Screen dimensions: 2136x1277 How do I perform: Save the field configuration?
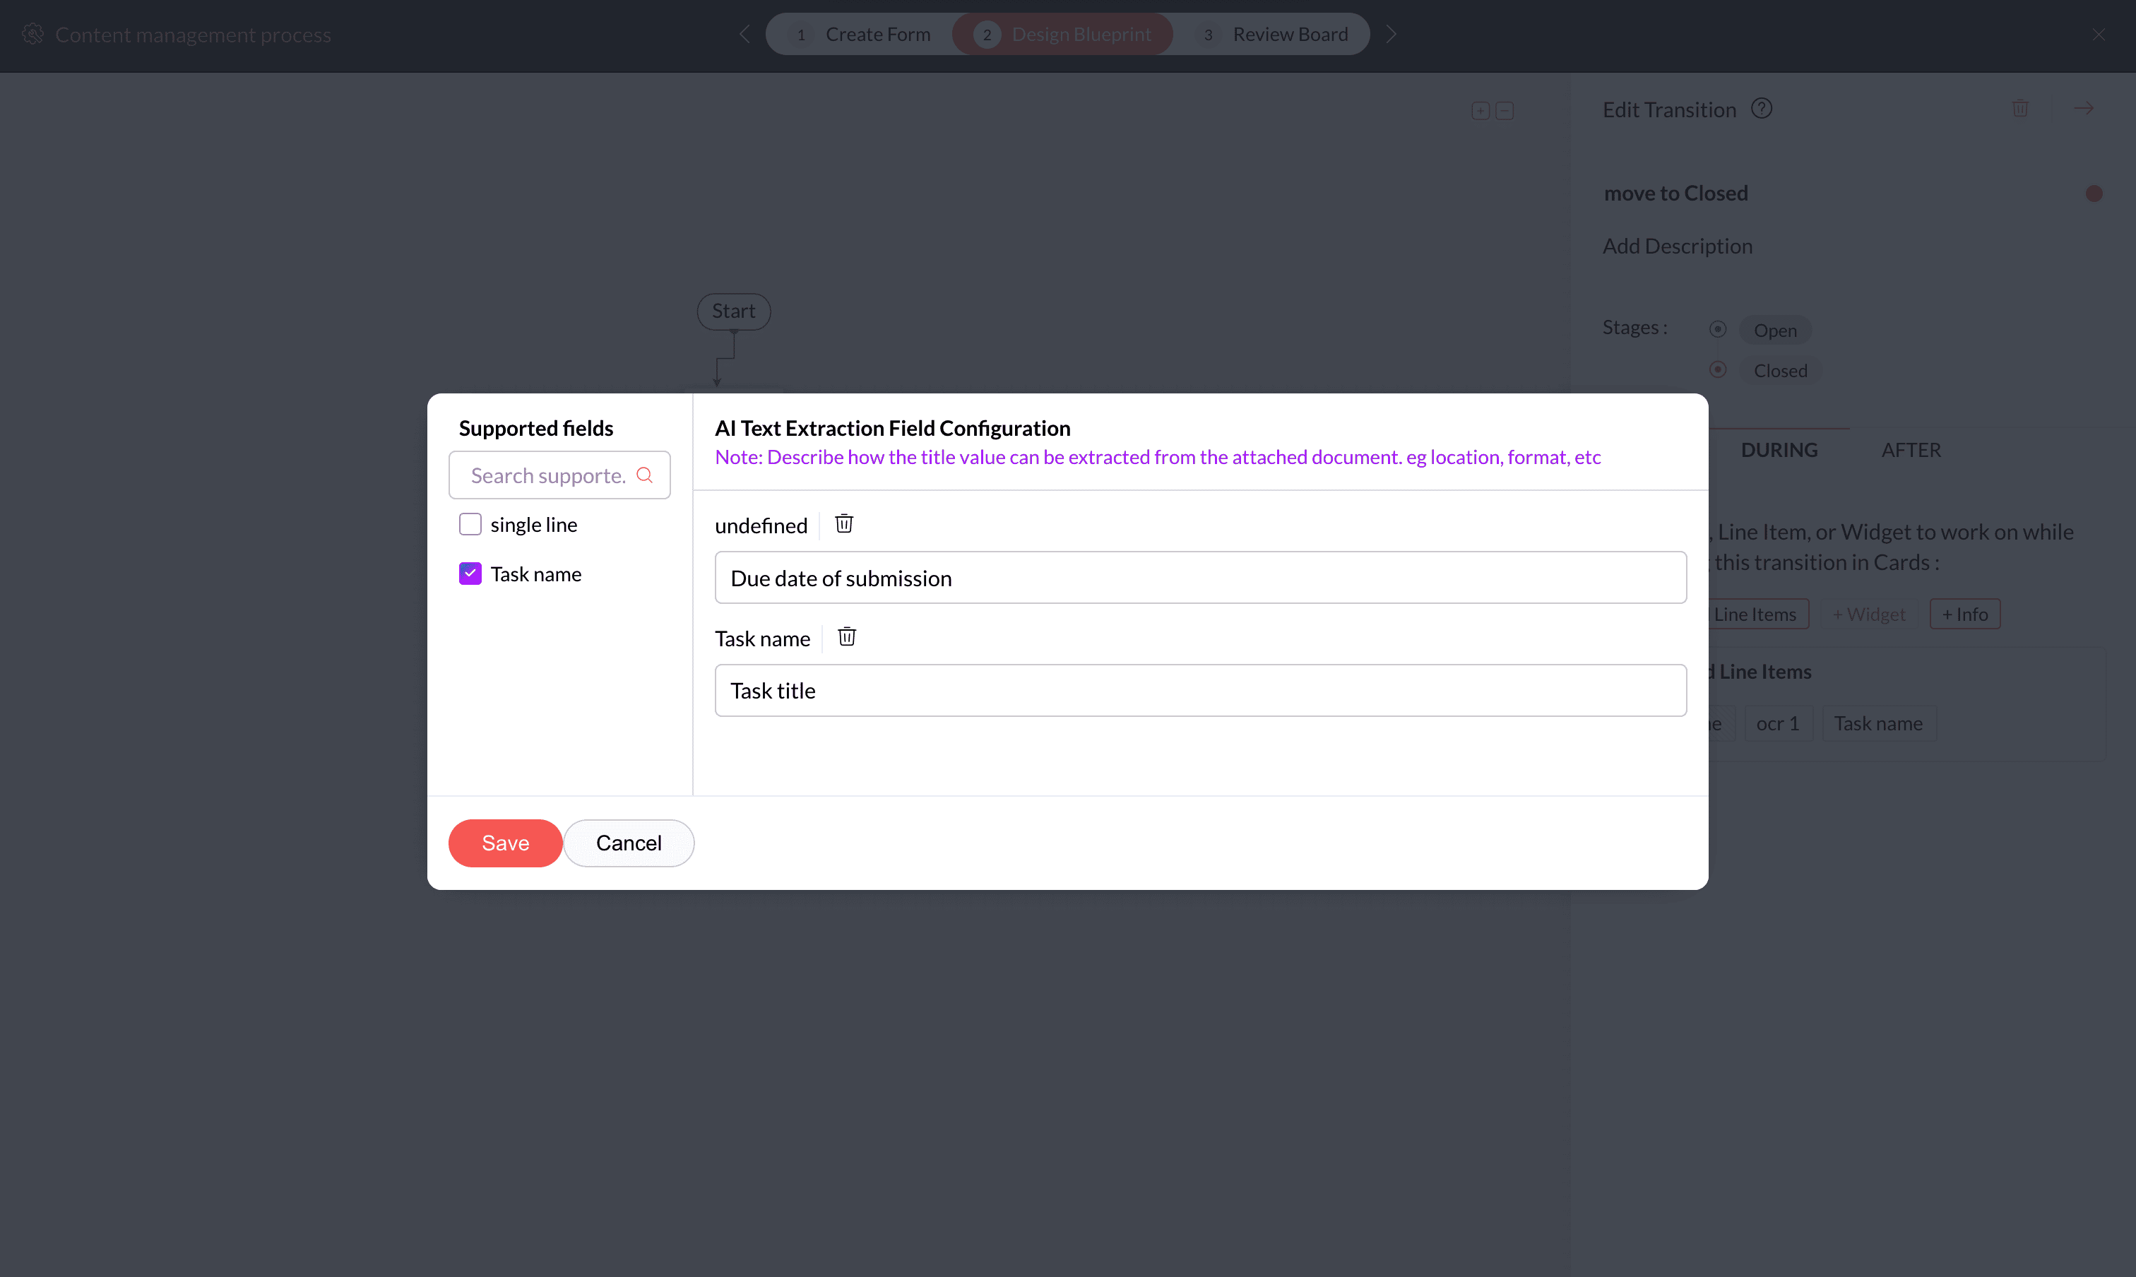[x=504, y=843]
